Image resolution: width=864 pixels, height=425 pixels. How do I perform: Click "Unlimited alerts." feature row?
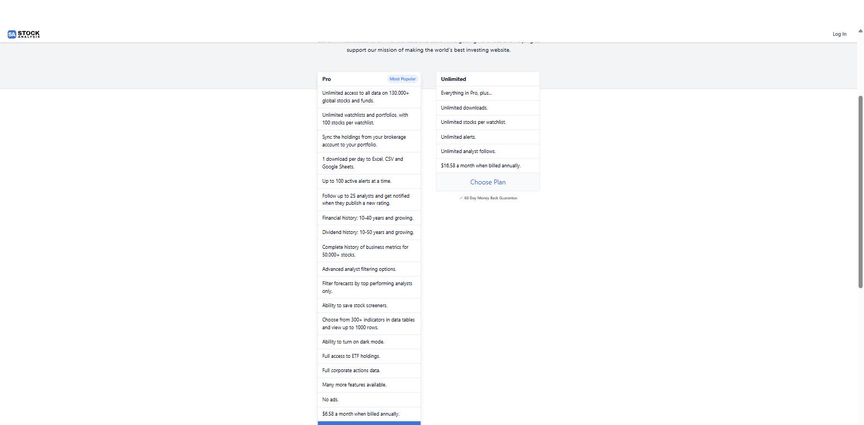[x=488, y=137]
